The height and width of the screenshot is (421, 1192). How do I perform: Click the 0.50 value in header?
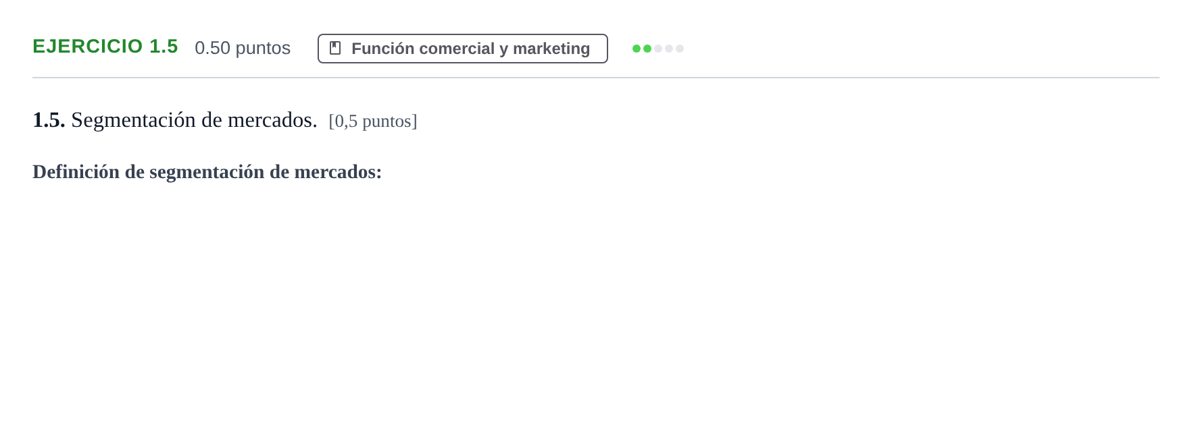click(x=213, y=48)
